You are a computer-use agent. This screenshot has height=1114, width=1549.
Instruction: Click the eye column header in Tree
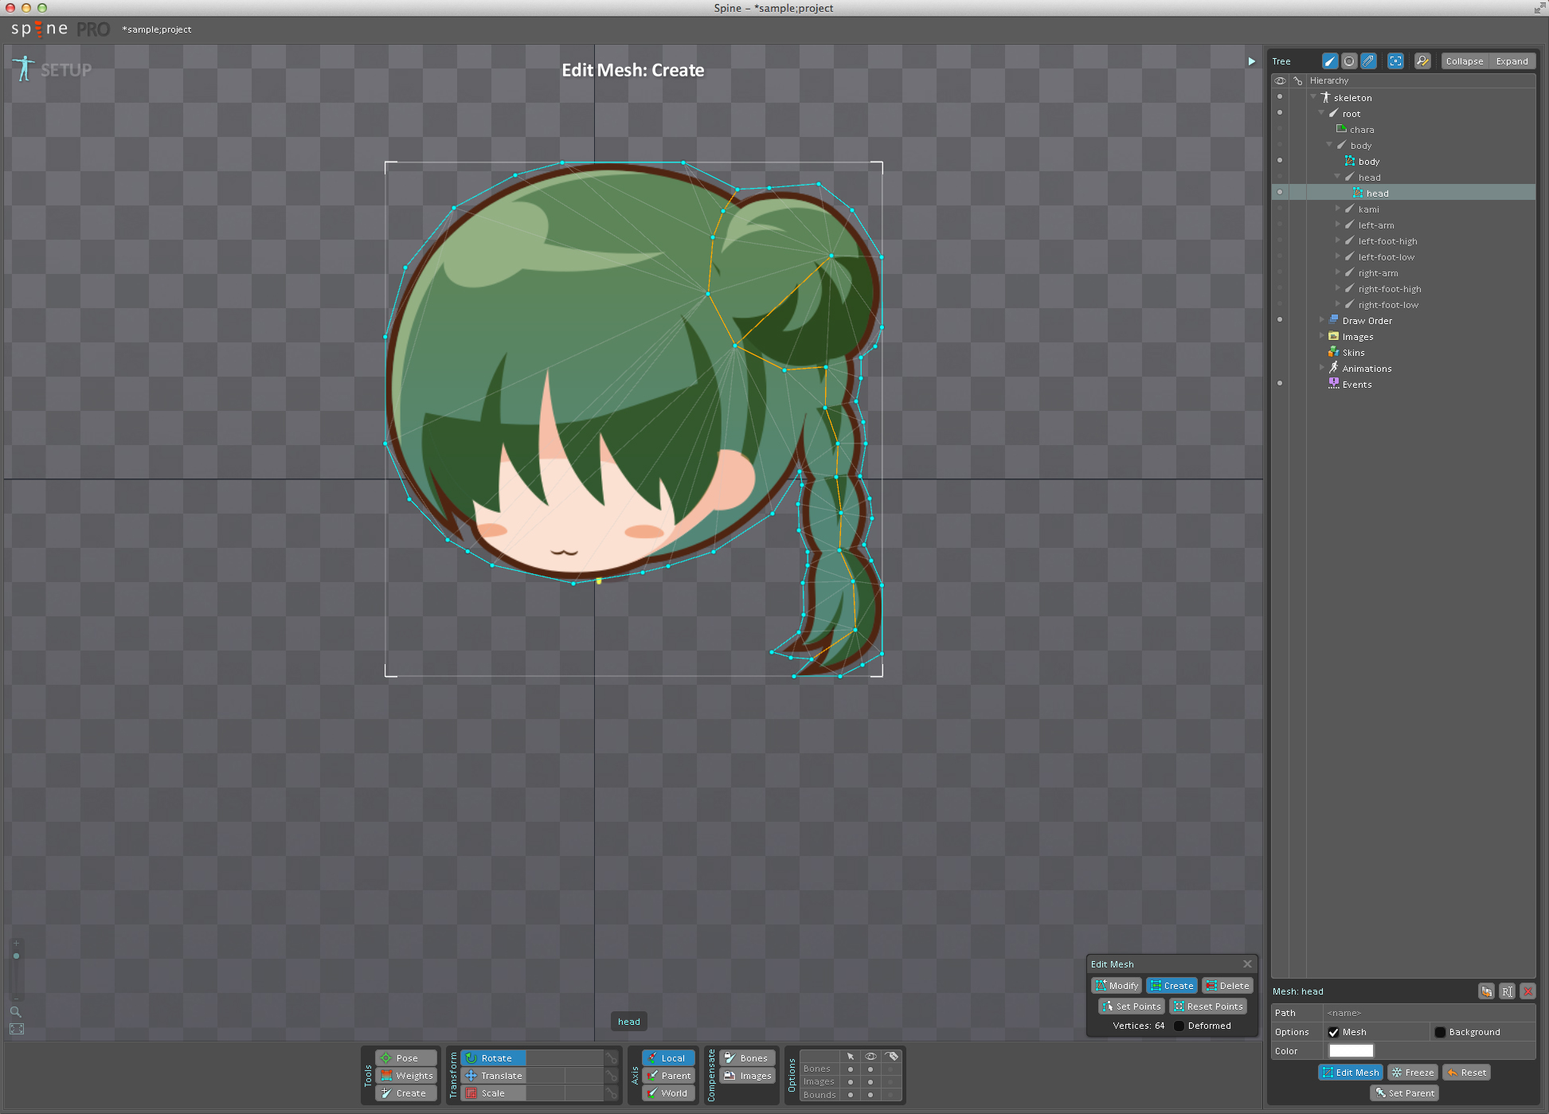[x=1280, y=80]
